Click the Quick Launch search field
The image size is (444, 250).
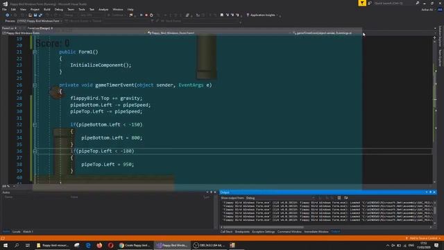point(394,3)
